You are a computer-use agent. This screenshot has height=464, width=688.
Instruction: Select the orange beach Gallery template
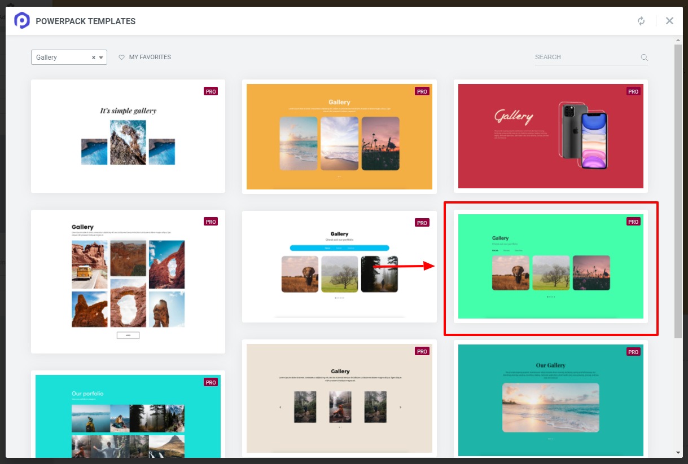tap(339, 136)
